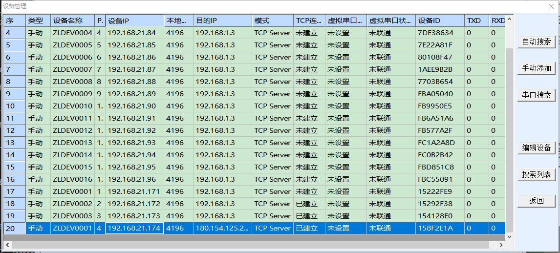Click the 自动搜索 button
The image size is (560, 253).
click(x=537, y=42)
